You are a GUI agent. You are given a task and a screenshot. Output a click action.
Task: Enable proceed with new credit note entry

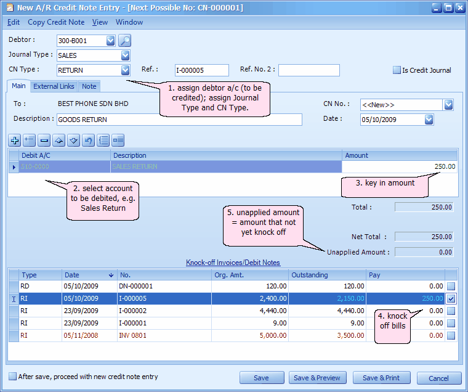[x=12, y=377]
